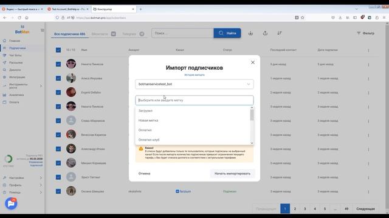
Task: Click the tag list scrollbar thumb
Action: 252,114
